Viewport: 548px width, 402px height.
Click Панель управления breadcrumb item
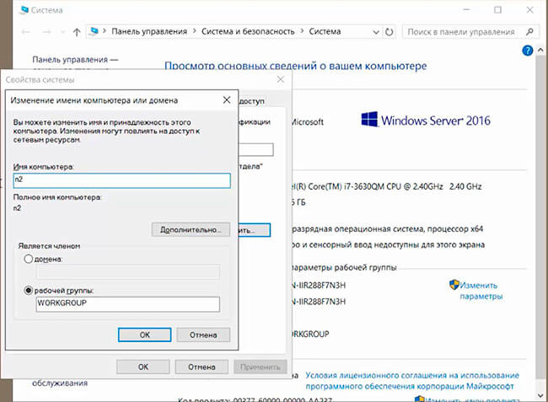pos(149,31)
